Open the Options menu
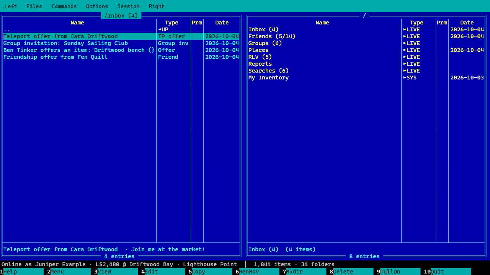 (97, 6)
